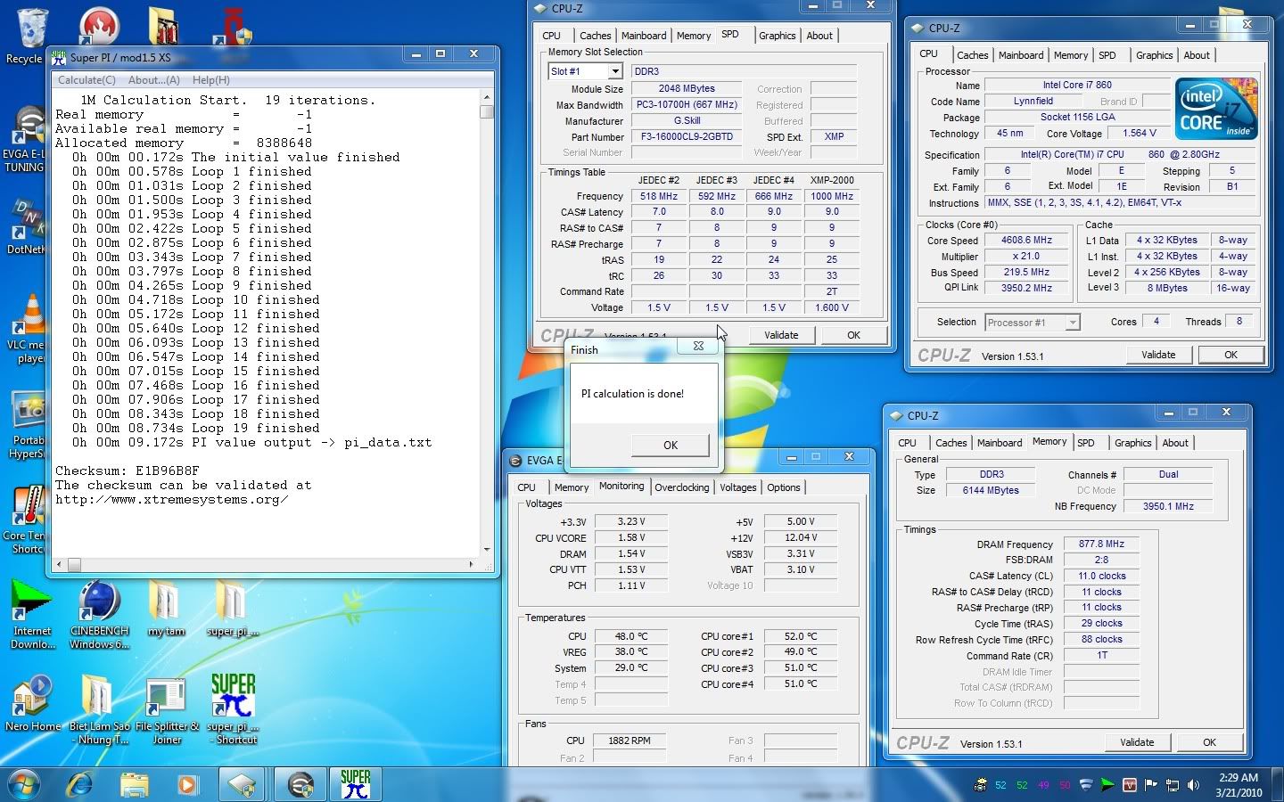1284x802 pixels.
Task: Open Help(H) menu in Super PI
Action: coord(211,80)
